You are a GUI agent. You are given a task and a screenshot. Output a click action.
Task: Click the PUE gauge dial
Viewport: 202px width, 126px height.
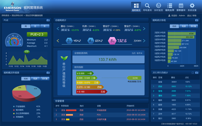14,40
